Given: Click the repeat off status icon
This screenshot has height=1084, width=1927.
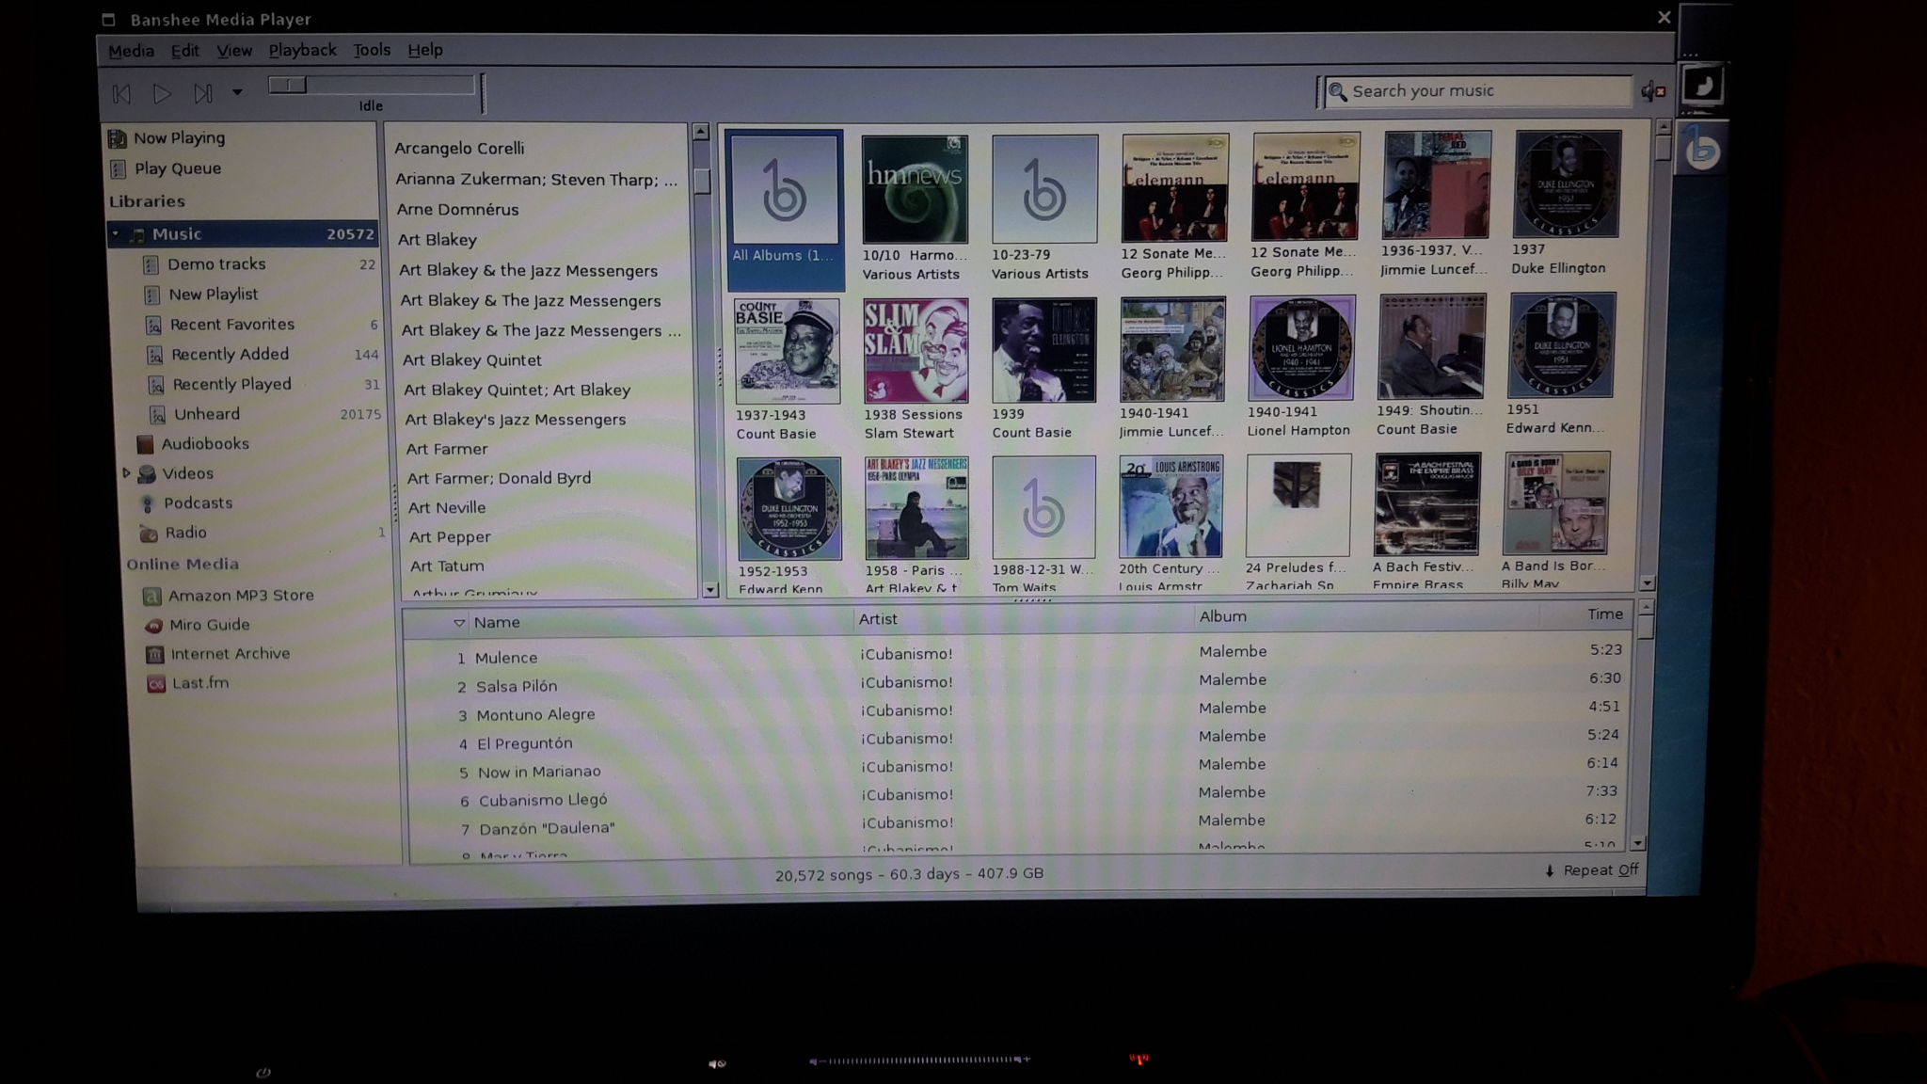Looking at the screenshot, I should tap(1549, 869).
